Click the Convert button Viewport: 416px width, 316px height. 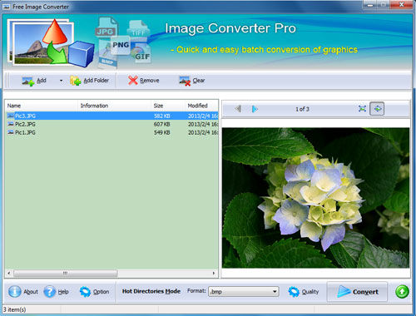(x=357, y=292)
